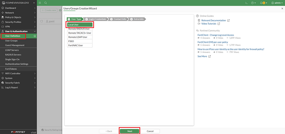The height and width of the screenshot is (134, 285).
Task: Open the FGVMEVJVUOSA1Z43 device dropdown
Action: [x=18, y=3]
